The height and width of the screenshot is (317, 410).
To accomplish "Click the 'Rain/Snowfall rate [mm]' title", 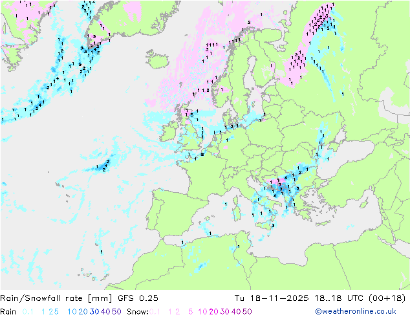I will tap(56, 298).
